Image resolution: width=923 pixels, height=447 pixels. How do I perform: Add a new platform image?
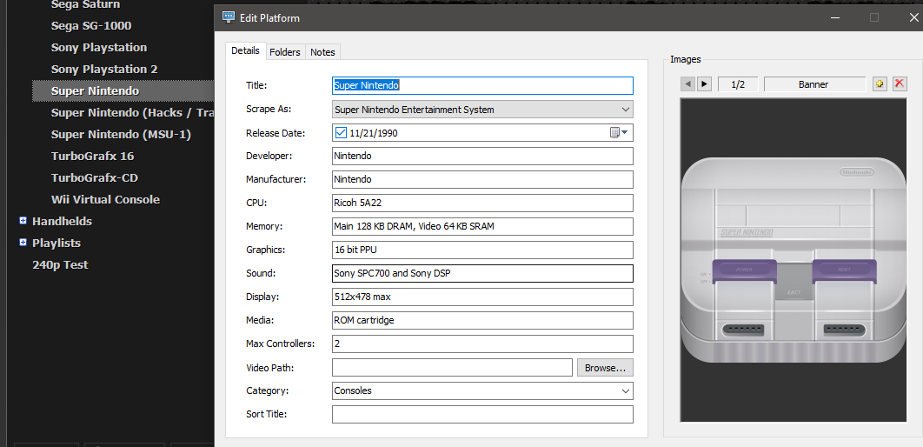coord(880,84)
